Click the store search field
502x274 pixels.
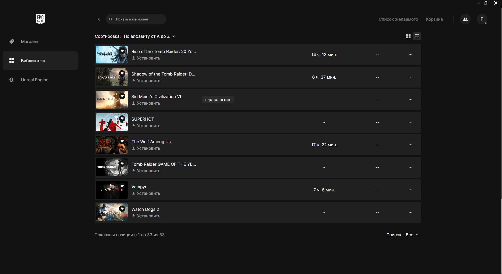[x=136, y=19]
